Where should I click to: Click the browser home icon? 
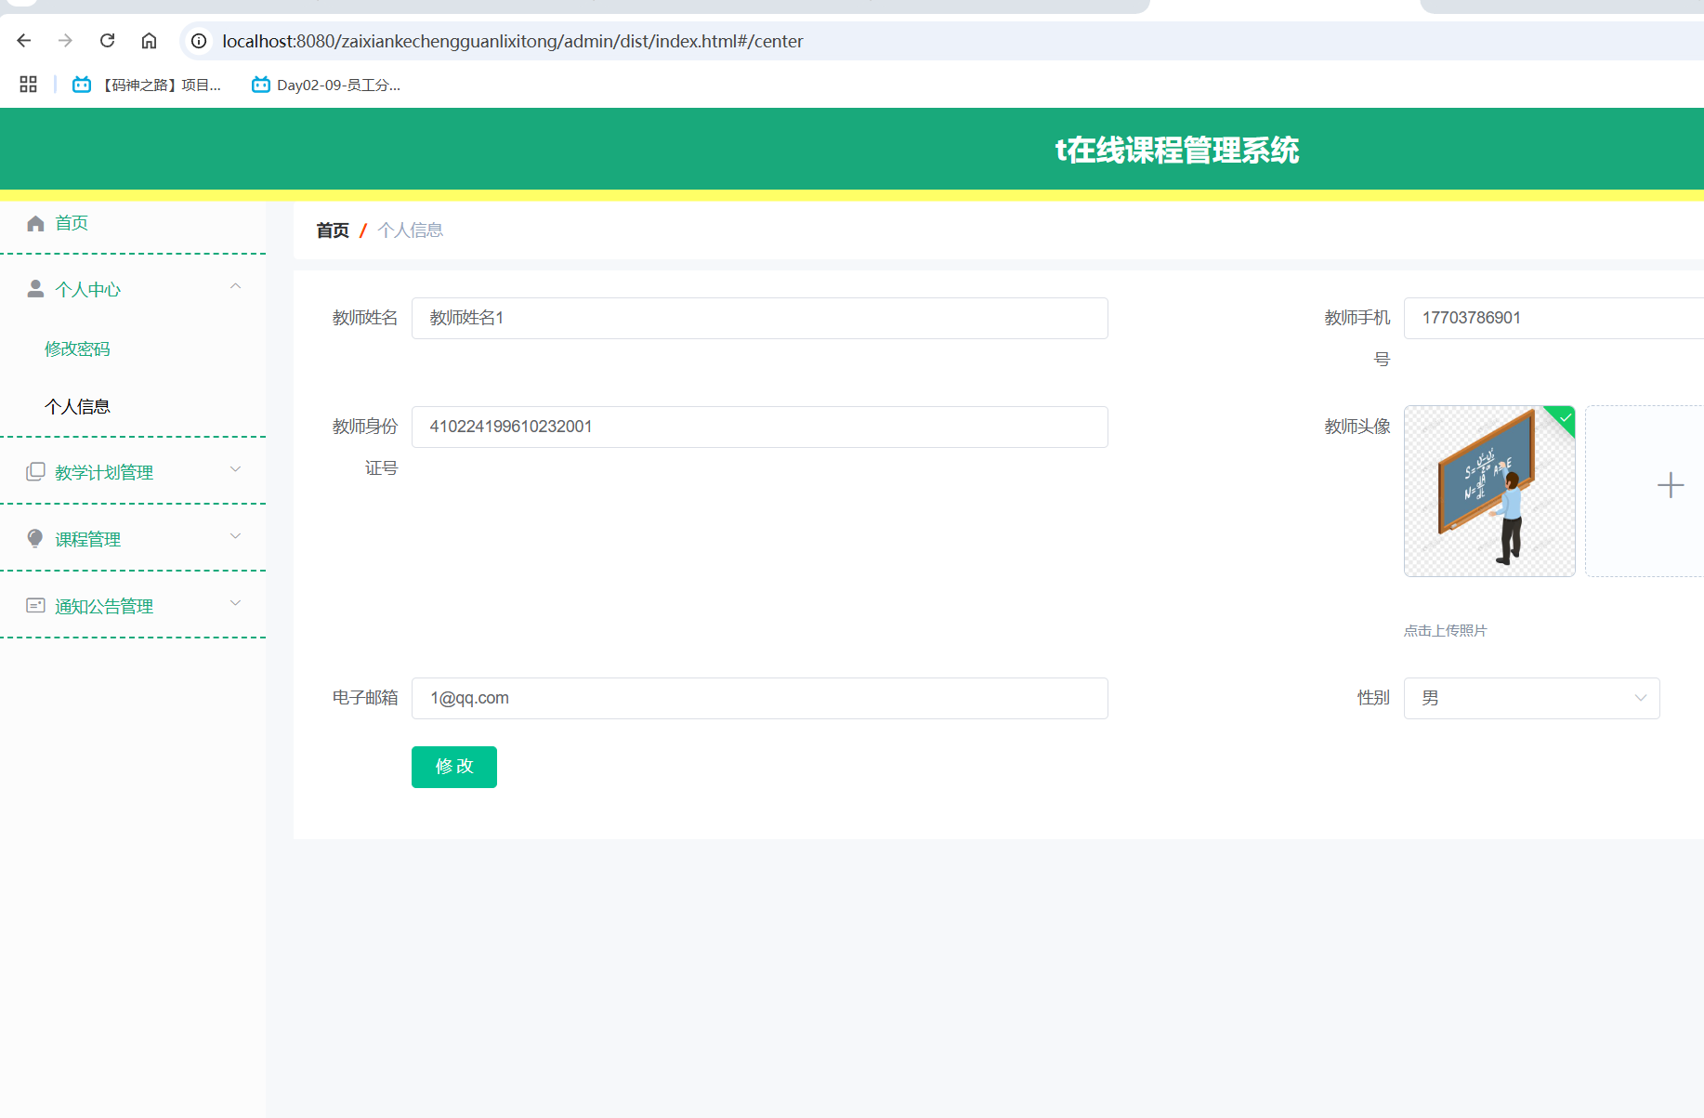(x=149, y=41)
